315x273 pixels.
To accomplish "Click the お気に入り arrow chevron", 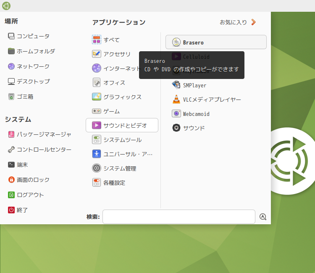I will coord(254,22).
